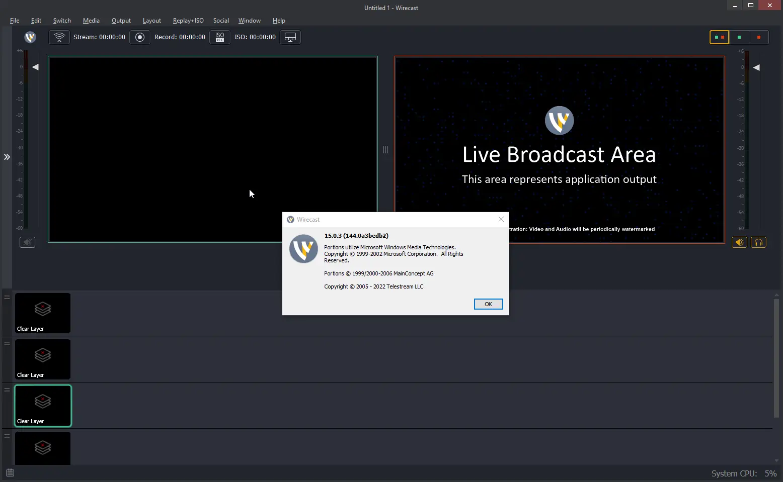Viewport: 783px width, 482px height.
Task: Click the ISO: 00:00:00 timer
Action: coord(255,37)
